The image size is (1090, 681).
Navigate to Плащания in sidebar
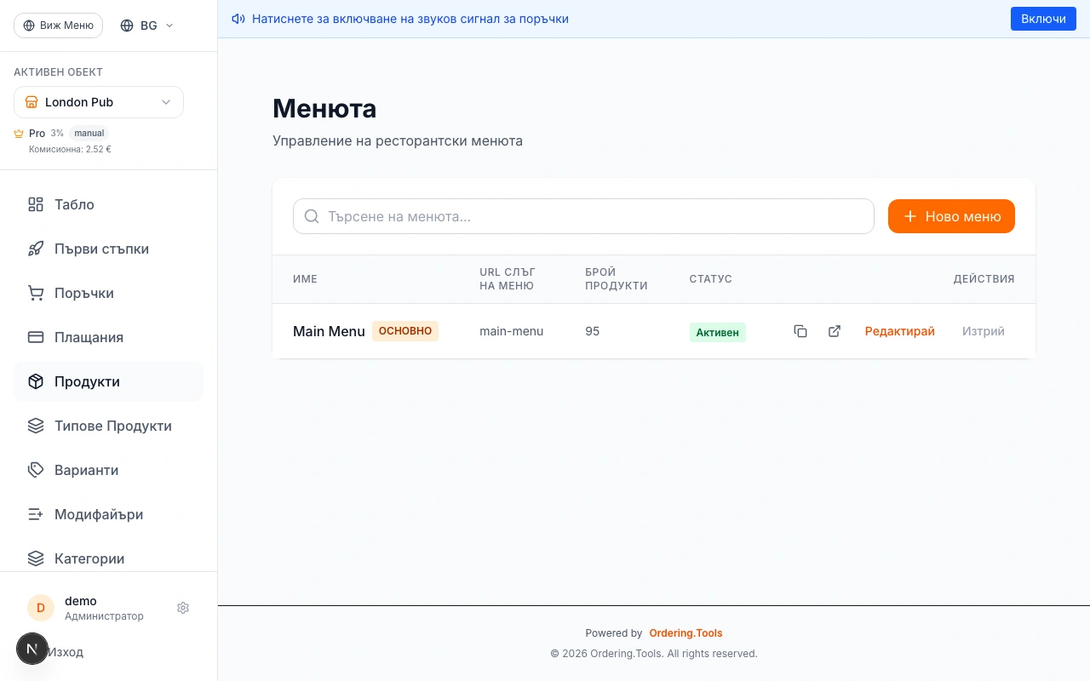point(108,337)
